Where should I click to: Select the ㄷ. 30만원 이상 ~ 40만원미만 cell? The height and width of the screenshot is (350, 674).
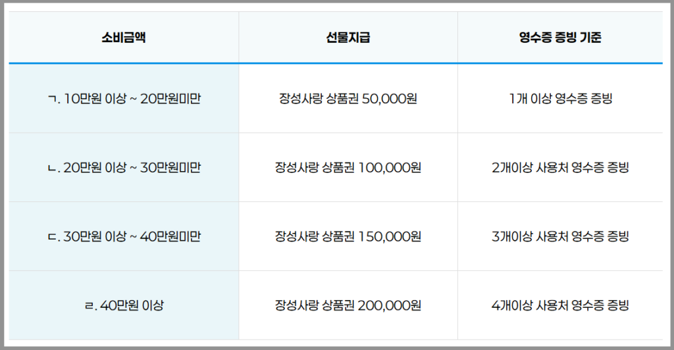[124, 236]
